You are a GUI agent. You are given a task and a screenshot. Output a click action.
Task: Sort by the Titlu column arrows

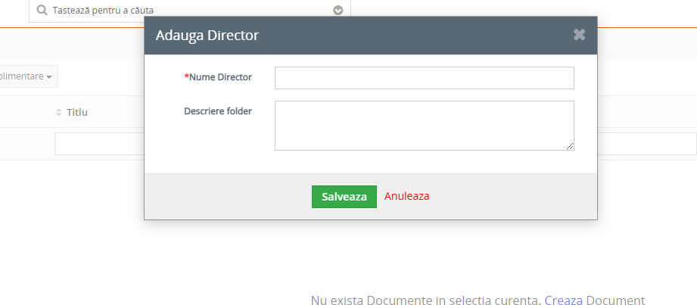coord(58,112)
